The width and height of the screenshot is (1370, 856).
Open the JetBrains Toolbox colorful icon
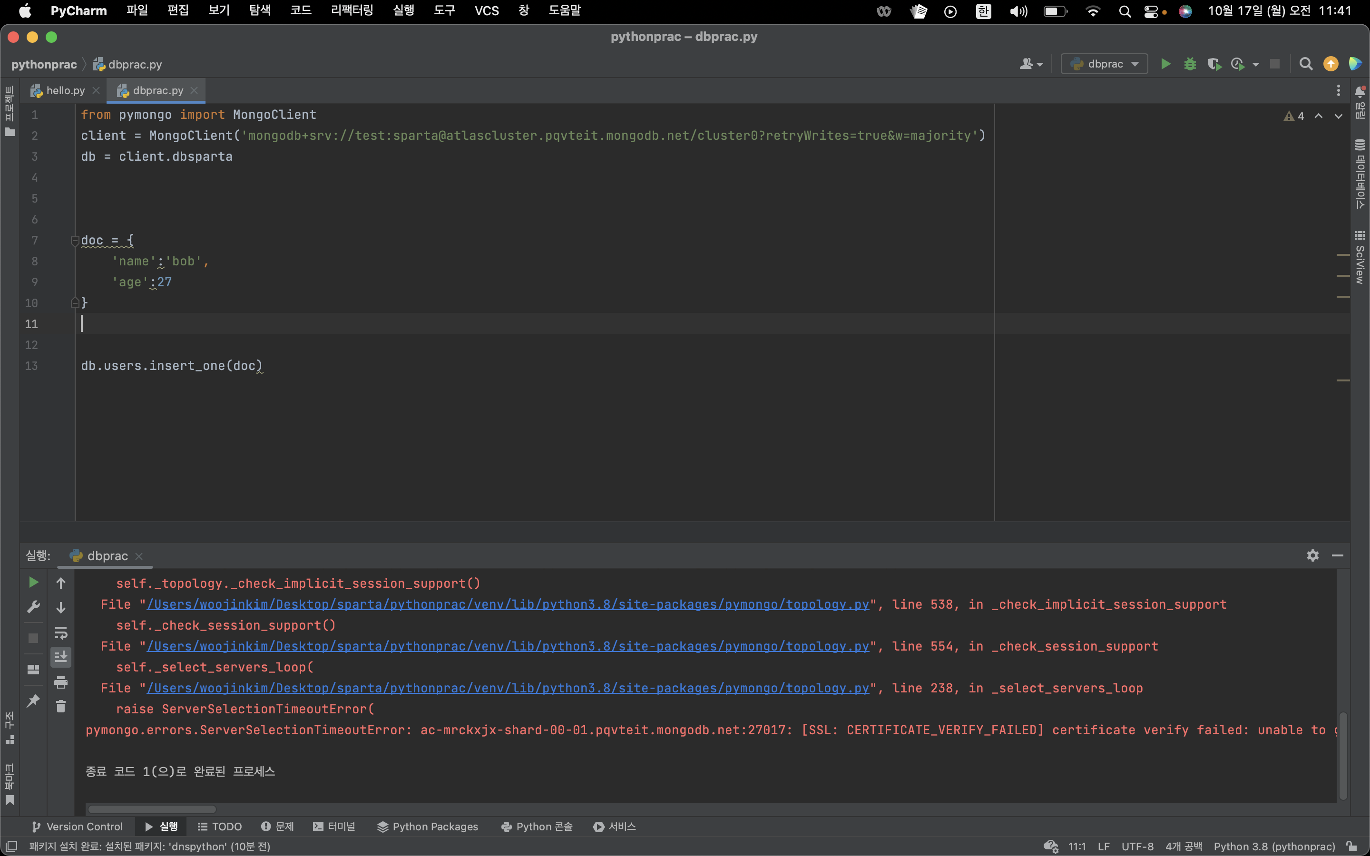pos(1355,64)
